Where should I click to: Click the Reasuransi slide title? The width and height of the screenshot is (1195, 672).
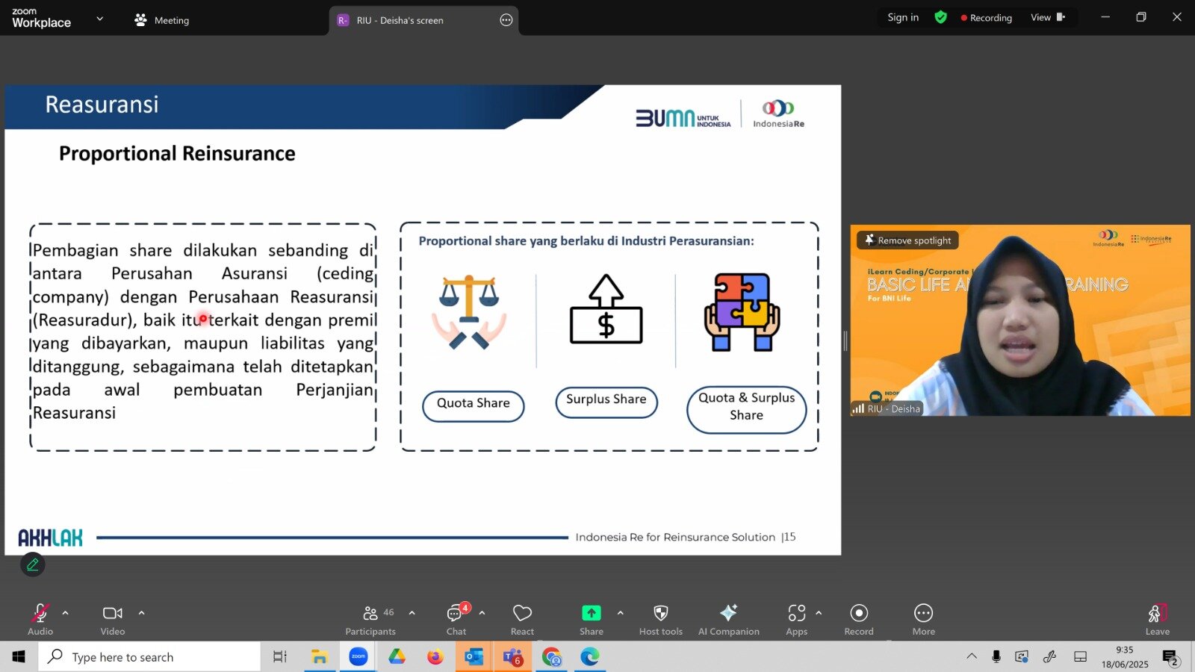coord(102,105)
